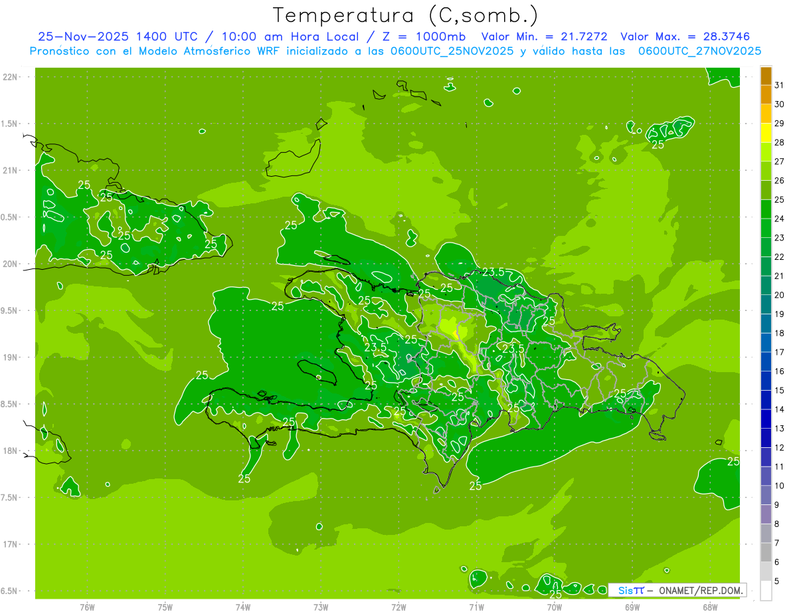
Task: Click the "0.5N" latitude axis label
Action: pos(10,217)
